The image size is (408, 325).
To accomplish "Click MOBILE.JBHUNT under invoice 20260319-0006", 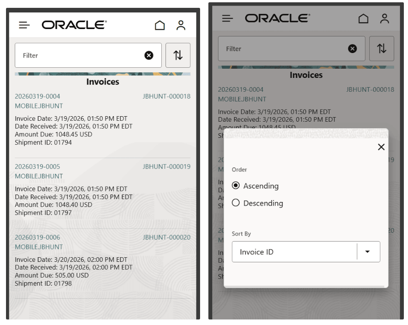I will (39, 247).
